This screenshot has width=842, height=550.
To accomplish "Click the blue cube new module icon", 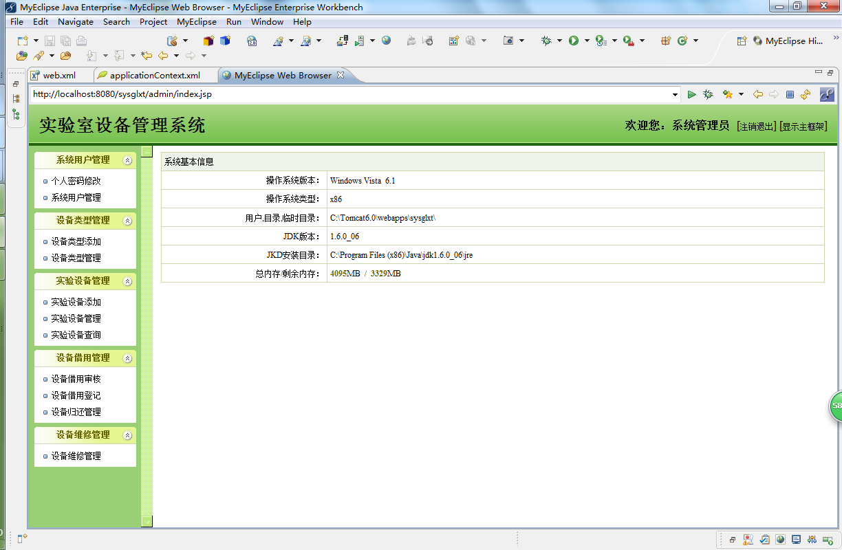I will [225, 41].
